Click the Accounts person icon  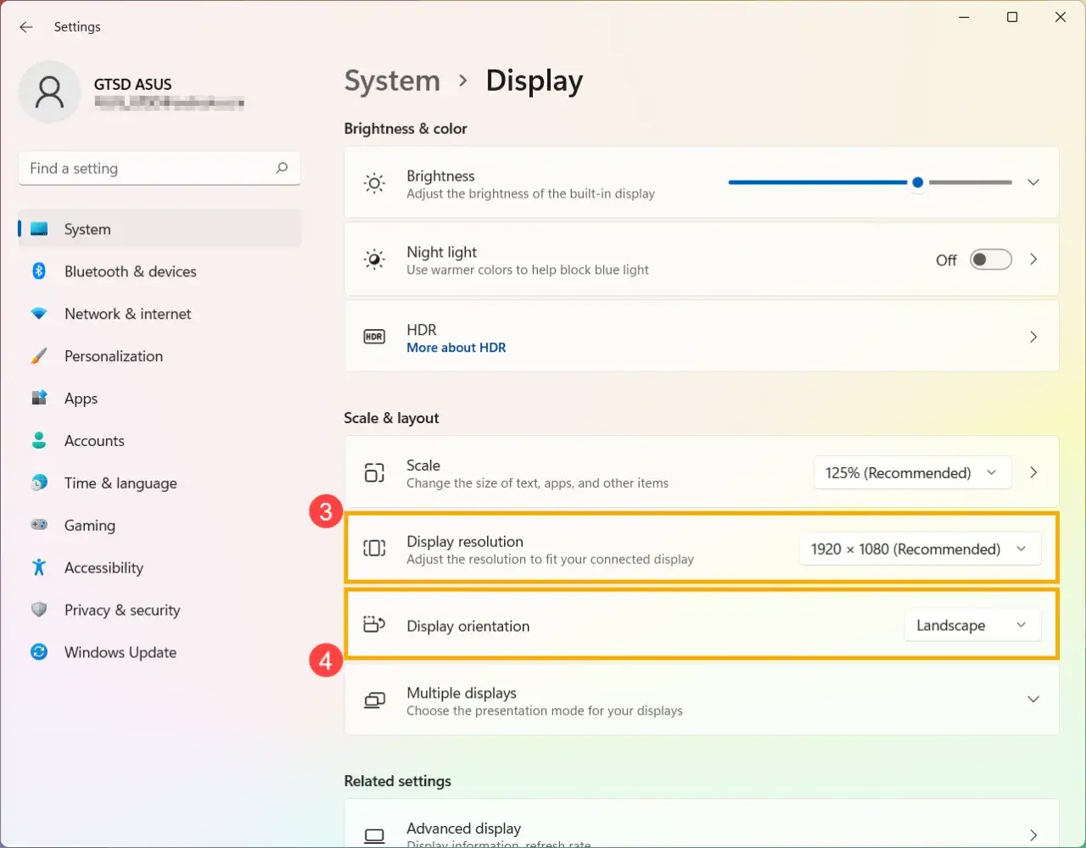click(x=39, y=440)
